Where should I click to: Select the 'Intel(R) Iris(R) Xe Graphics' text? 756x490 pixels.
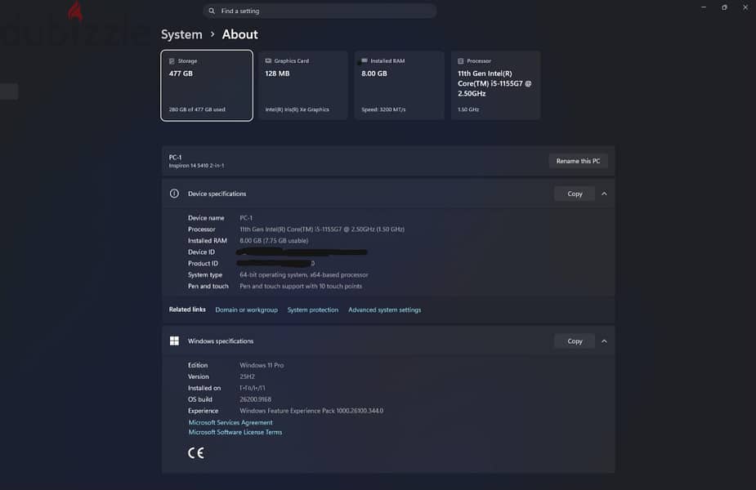(x=297, y=109)
